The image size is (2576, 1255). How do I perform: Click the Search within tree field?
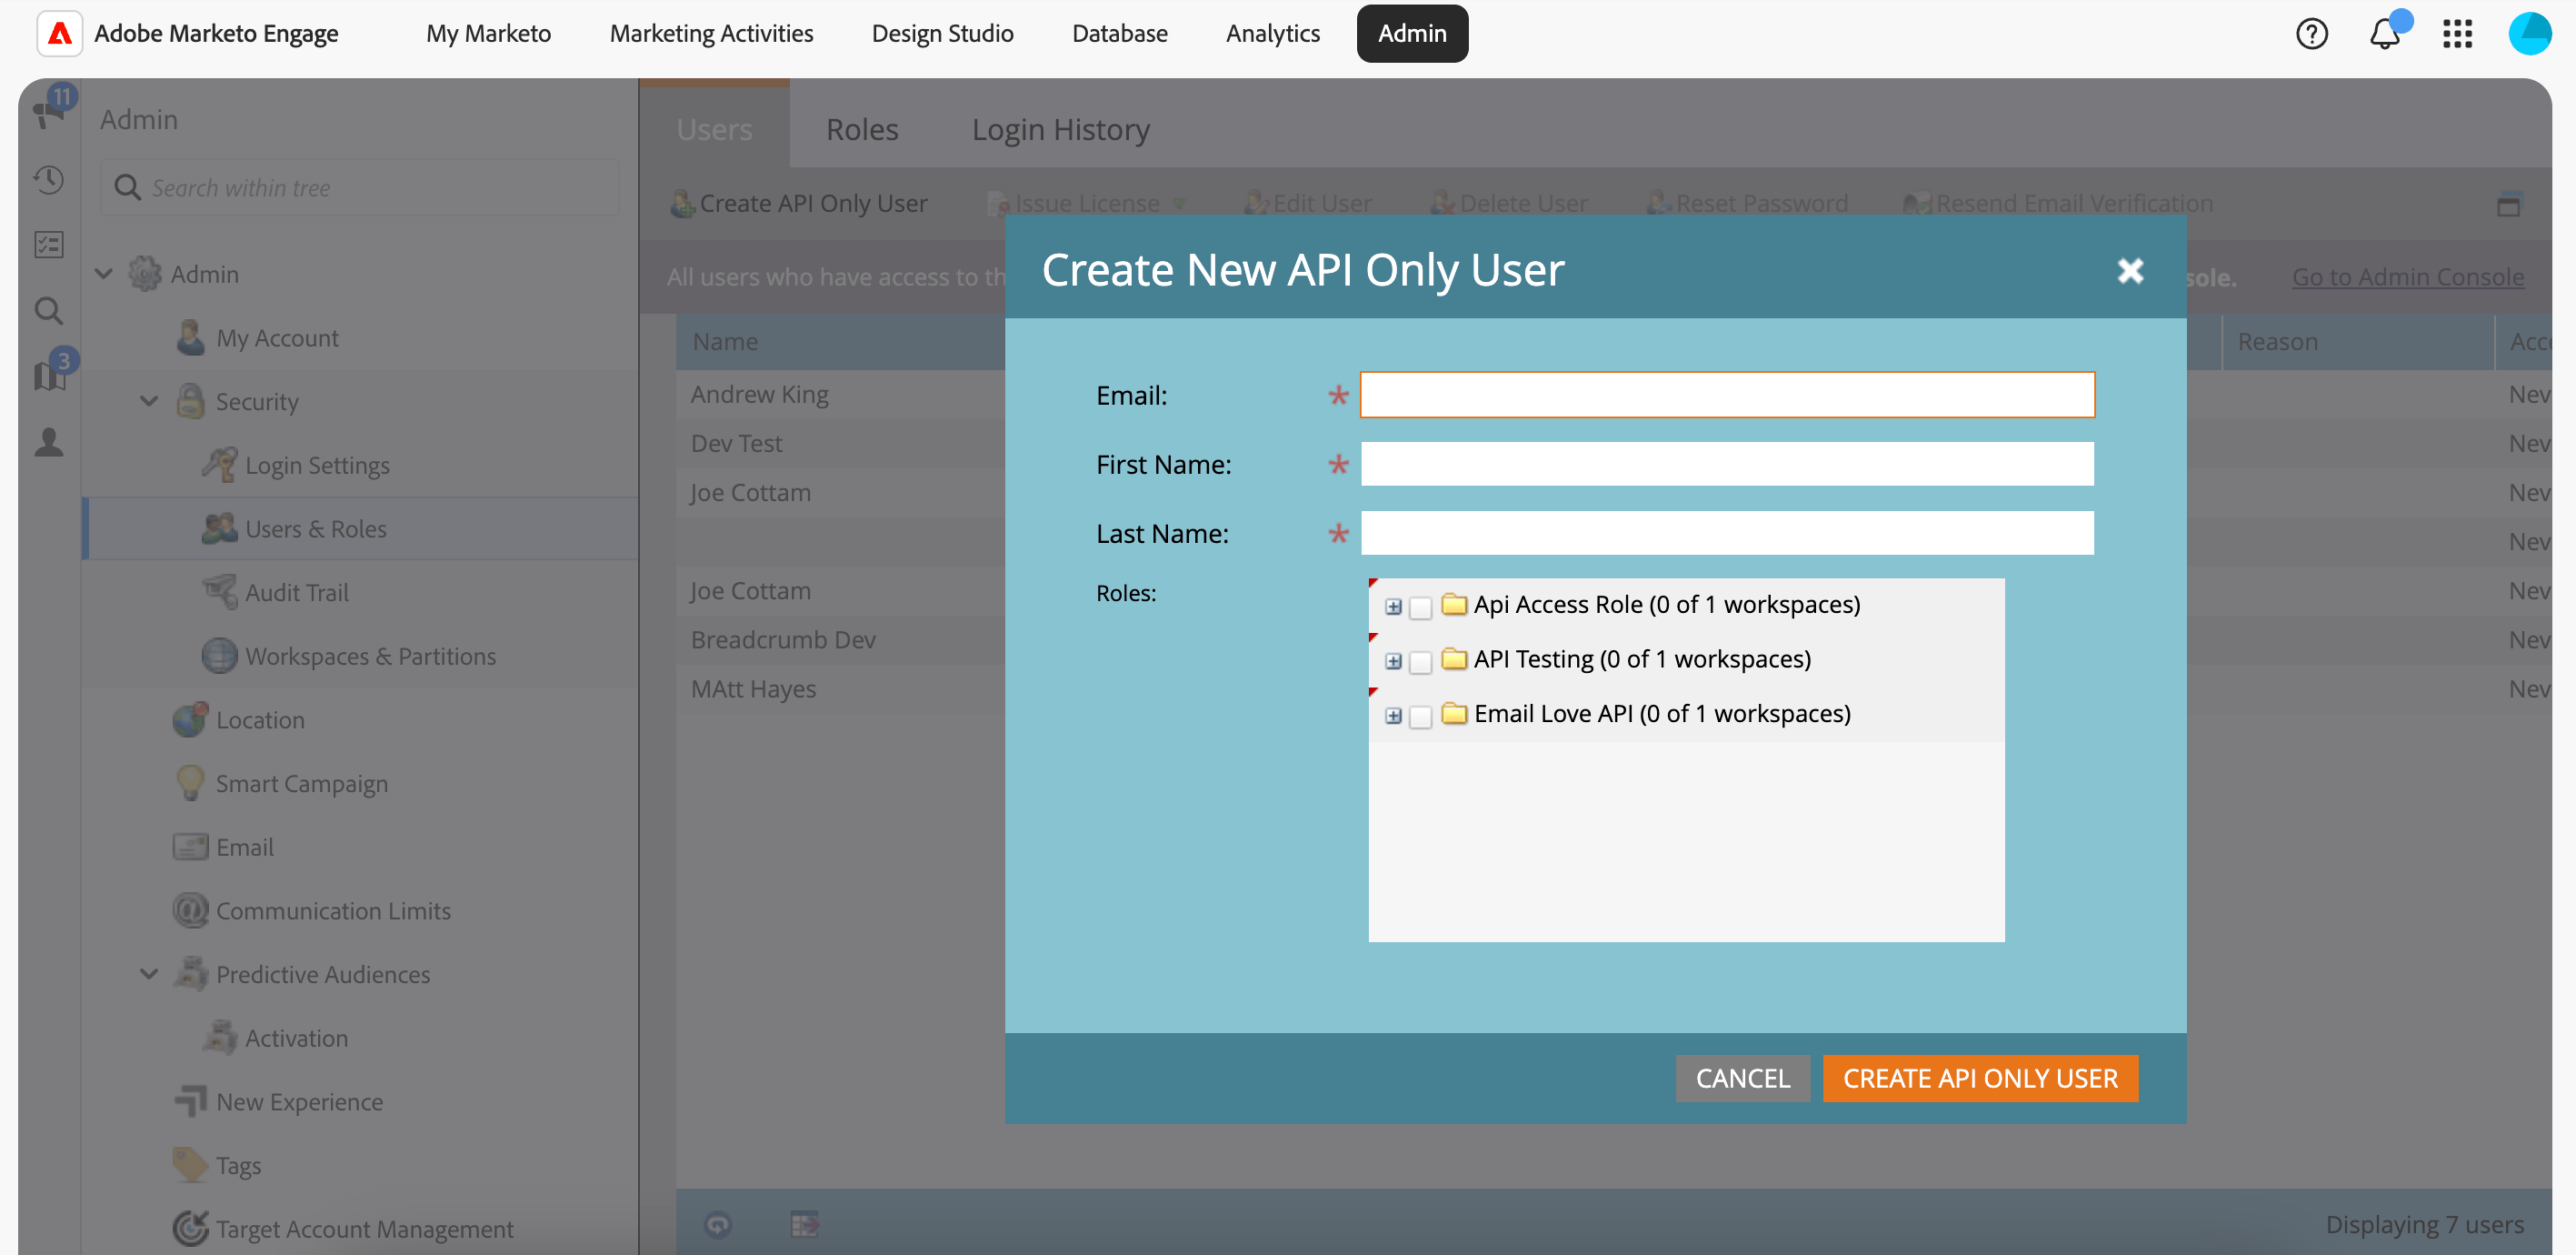tap(360, 187)
